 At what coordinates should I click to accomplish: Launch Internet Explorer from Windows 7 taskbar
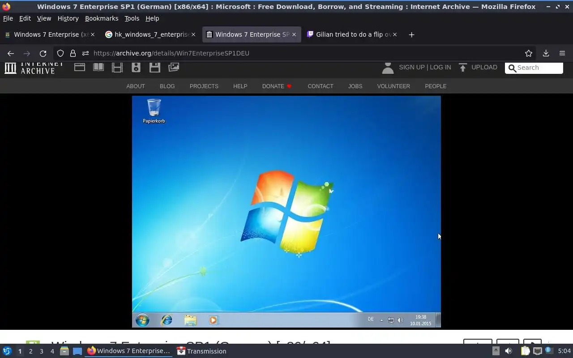pyautogui.click(x=167, y=320)
